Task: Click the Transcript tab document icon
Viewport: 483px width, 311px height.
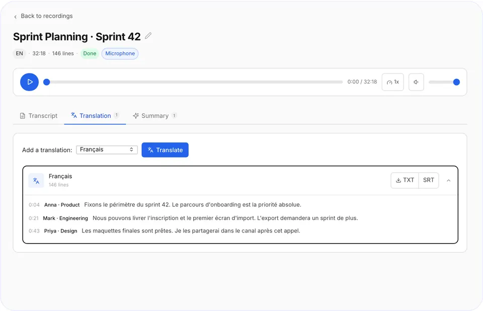Action: [x=23, y=116]
